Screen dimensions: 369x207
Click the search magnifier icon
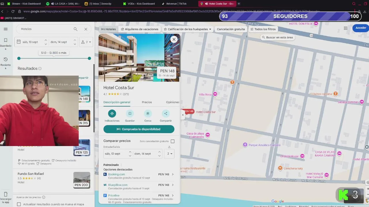pos(76,29)
